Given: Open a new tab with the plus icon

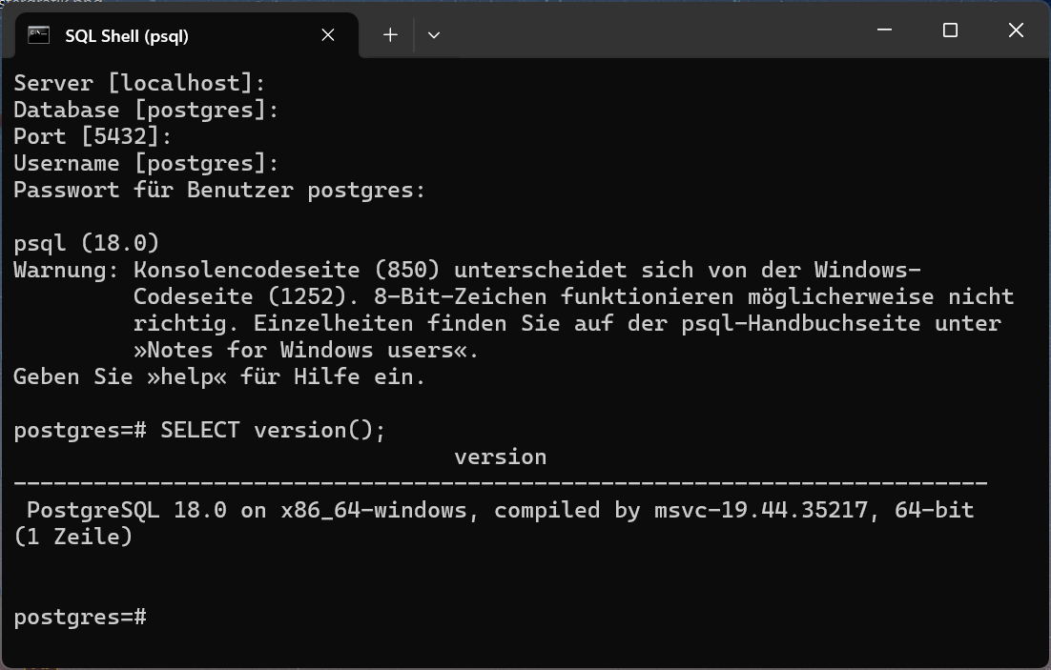Looking at the screenshot, I should (390, 35).
